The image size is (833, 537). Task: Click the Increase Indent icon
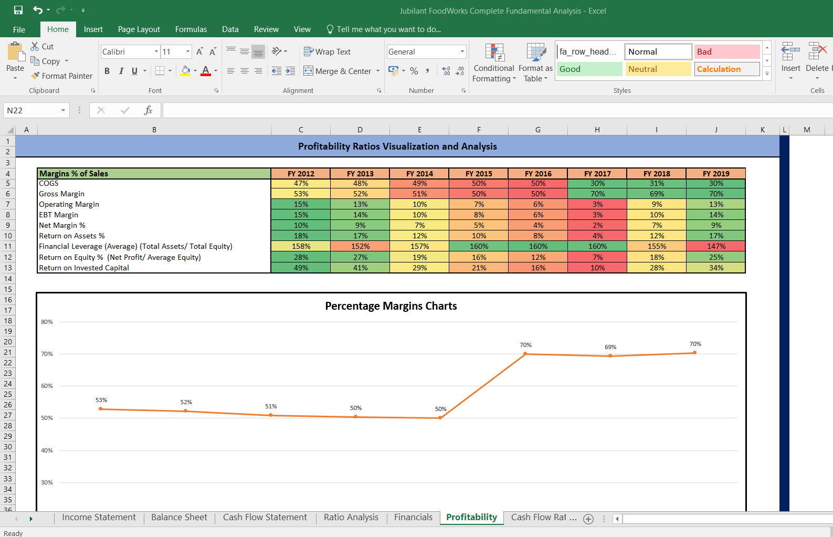coord(290,71)
